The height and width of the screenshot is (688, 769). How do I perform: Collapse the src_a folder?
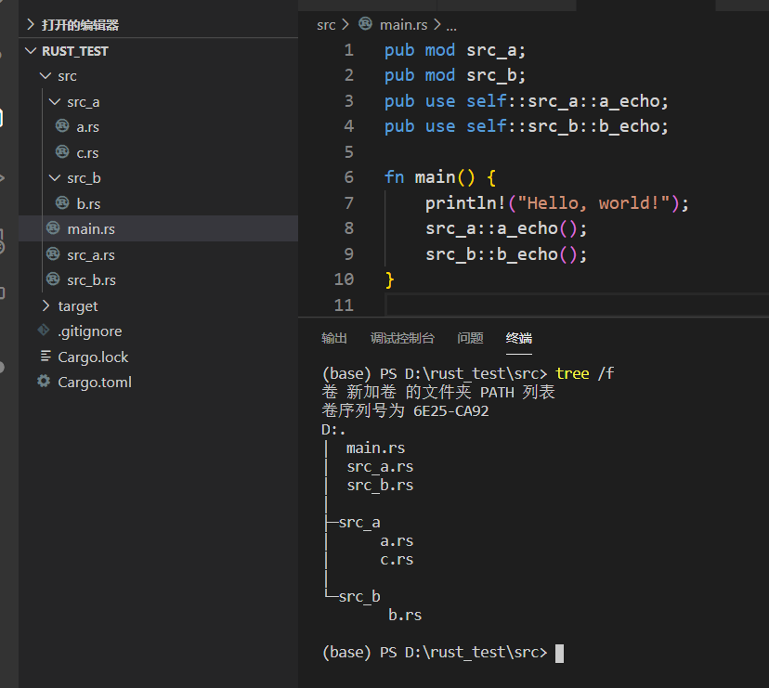[56, 101]
